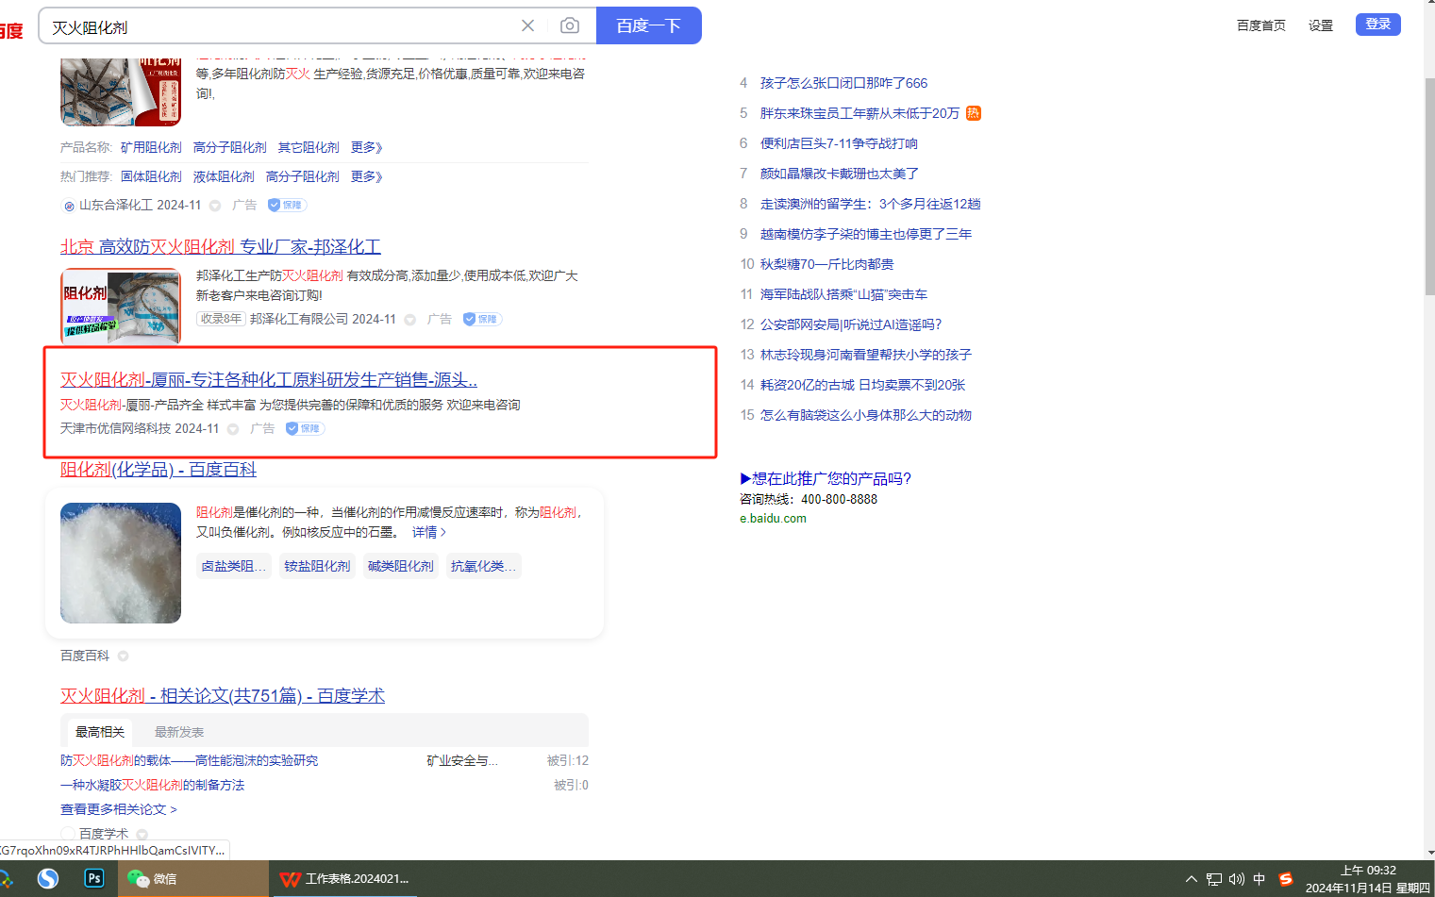Screen dimensions: 1435x897
Task: Click the 保障 badge beside 天津市优信网络科技
Action: pos(305,428)
